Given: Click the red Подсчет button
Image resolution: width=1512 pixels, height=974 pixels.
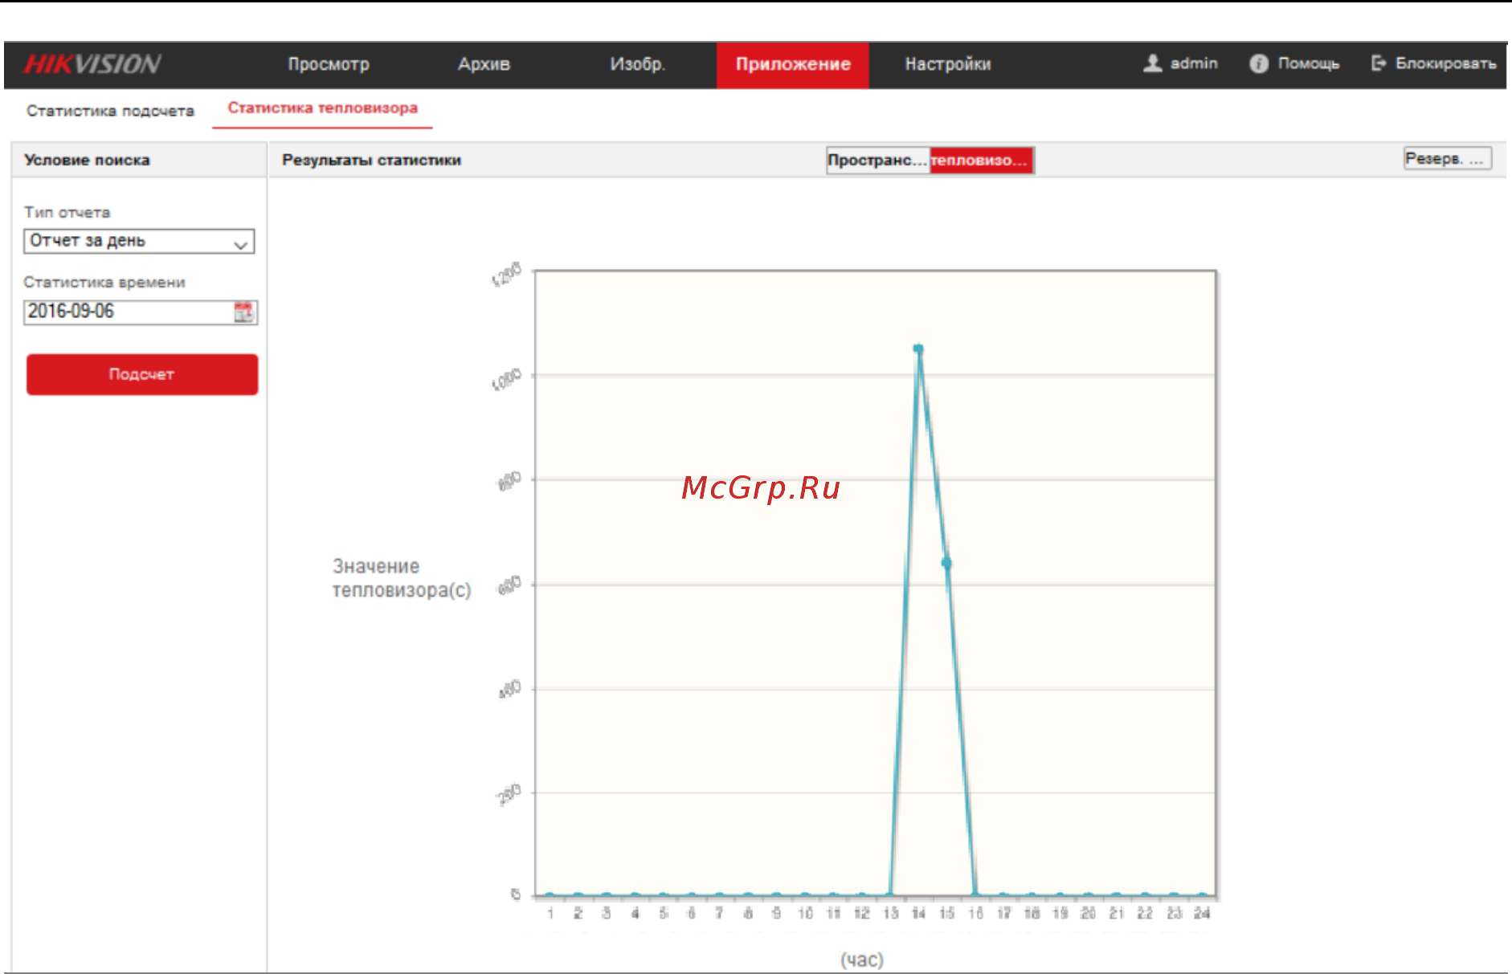Looking at the screenshot, I should 142,374.
